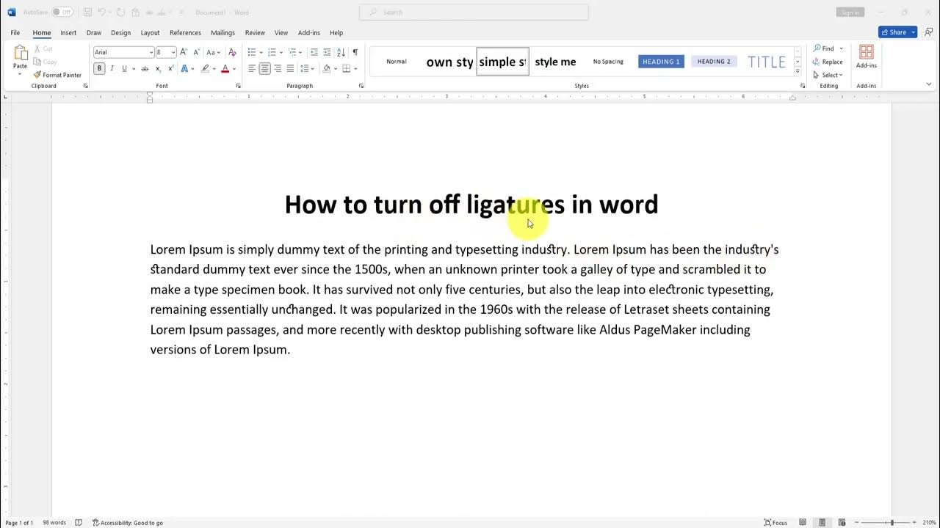940x528 pixels.
Task: Switch to the References tab
Action: coord(185,33)
